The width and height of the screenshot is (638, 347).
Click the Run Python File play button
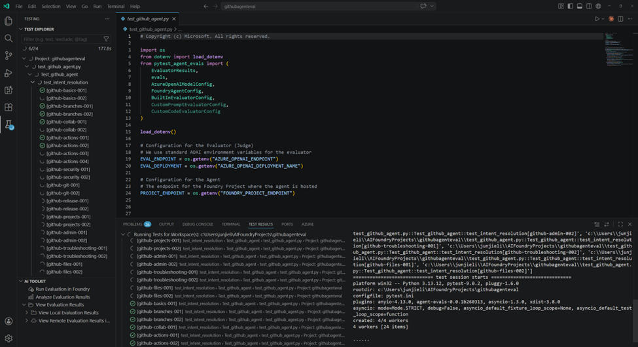(597, 19)
